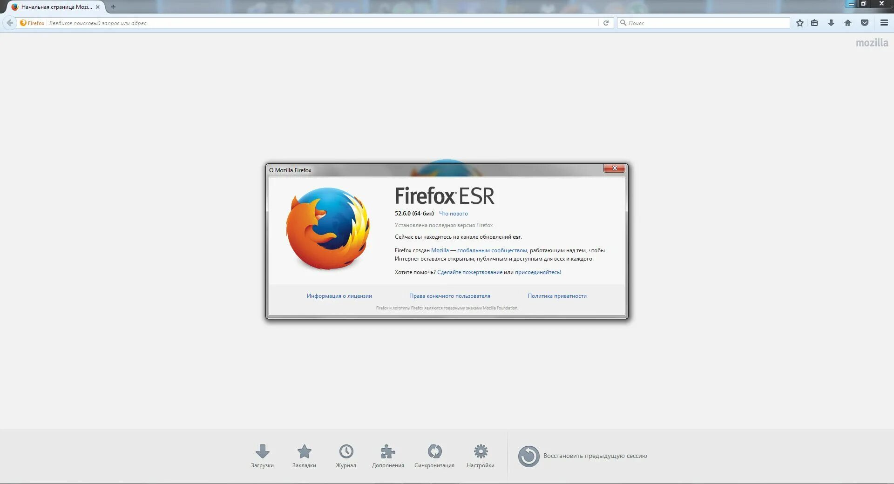Open Информация о лицензии link
This screenshot has height=484, width=894.
coord(339,296)
